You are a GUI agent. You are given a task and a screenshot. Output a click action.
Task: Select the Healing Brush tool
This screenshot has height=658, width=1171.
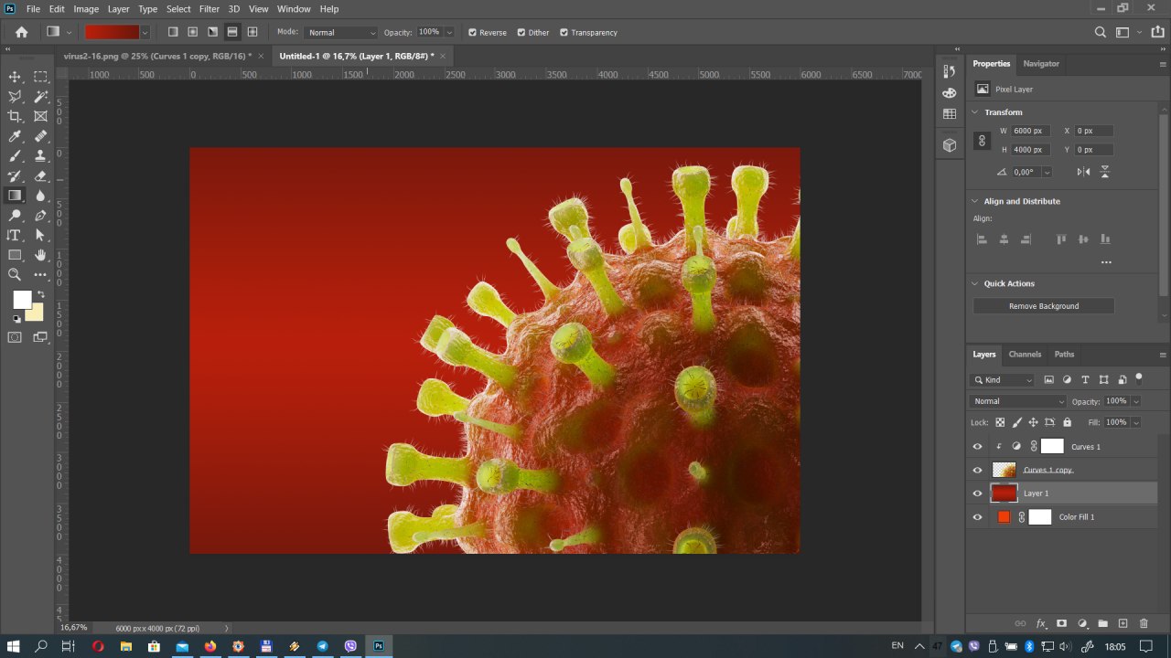click(40, 136)
